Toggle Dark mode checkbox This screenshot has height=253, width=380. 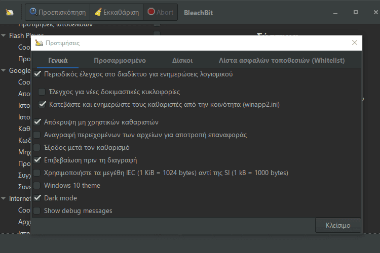(37, 198)
